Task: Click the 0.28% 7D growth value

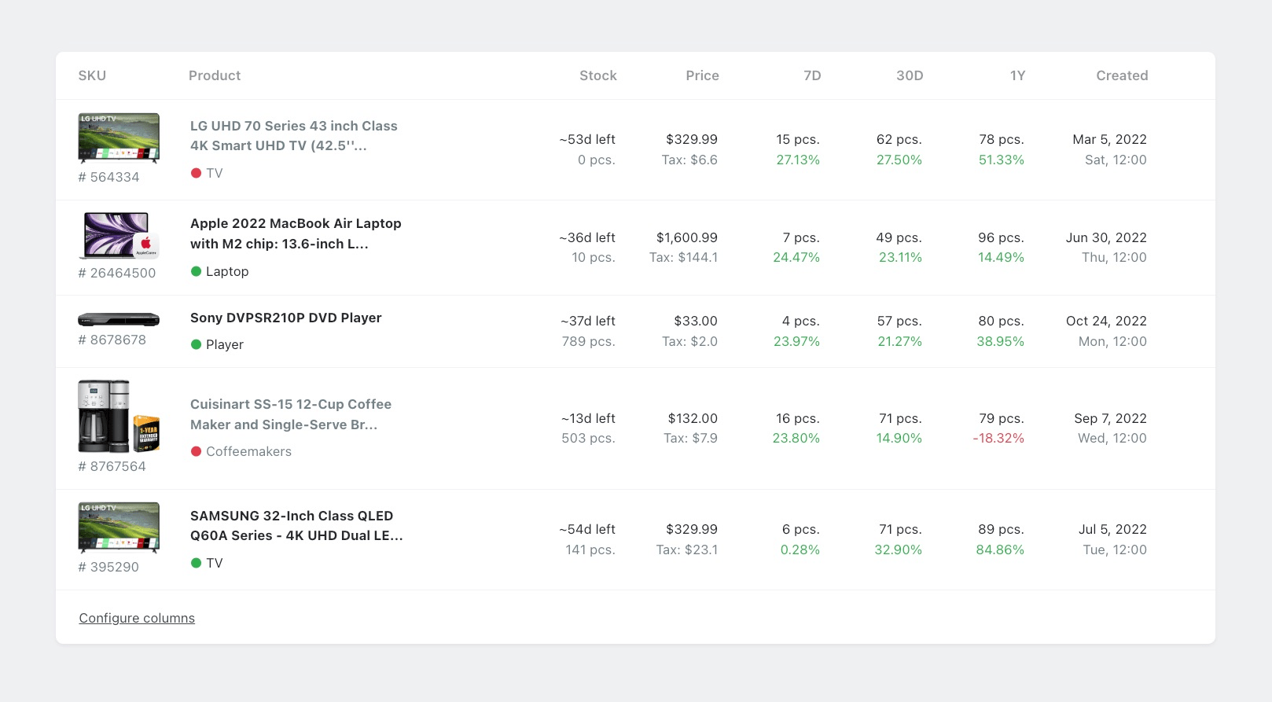Action: (800, 549)
